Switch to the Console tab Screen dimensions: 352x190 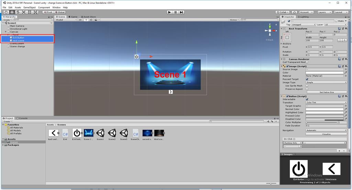point(22,118)
